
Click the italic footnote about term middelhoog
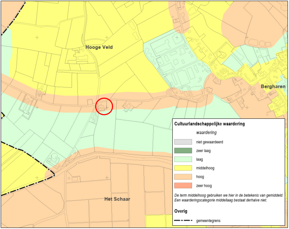(228, 198)
